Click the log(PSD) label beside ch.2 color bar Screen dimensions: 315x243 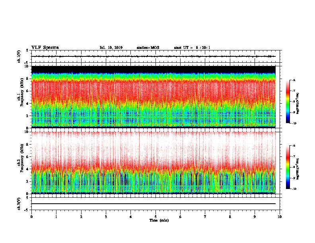[298, 169]
